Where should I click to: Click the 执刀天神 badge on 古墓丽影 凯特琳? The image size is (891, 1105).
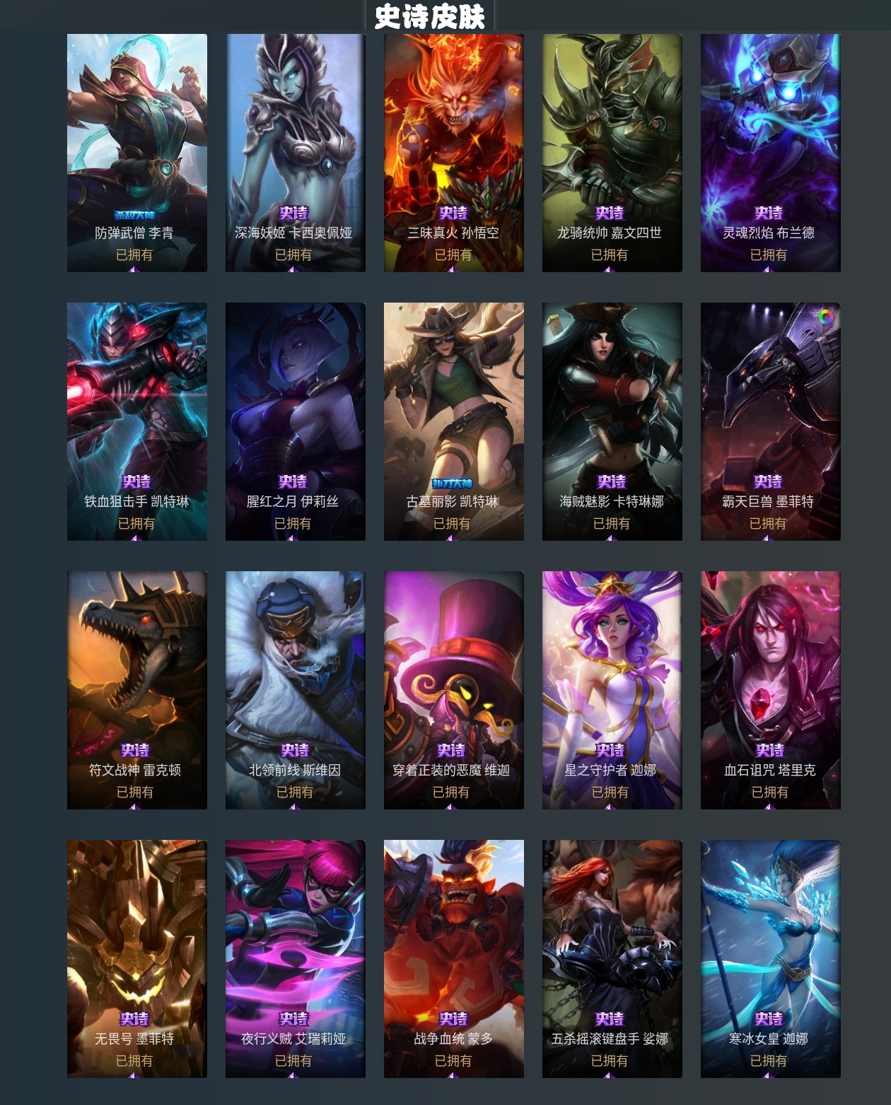pyautogui.click(x=452, y=483)
